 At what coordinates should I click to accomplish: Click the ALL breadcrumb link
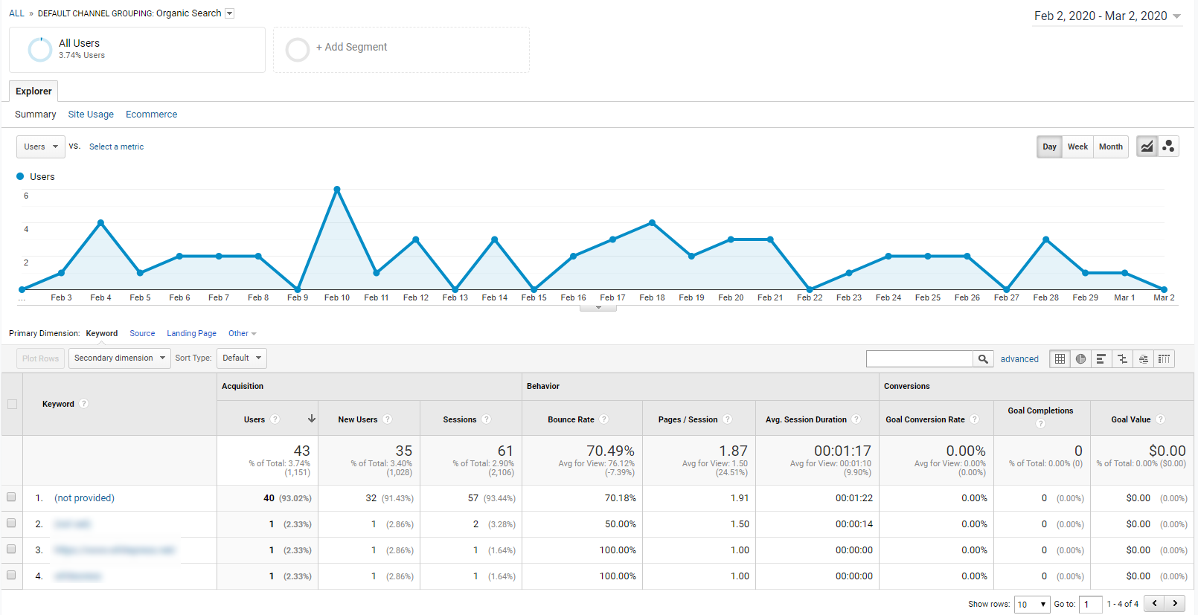(16, 13)
